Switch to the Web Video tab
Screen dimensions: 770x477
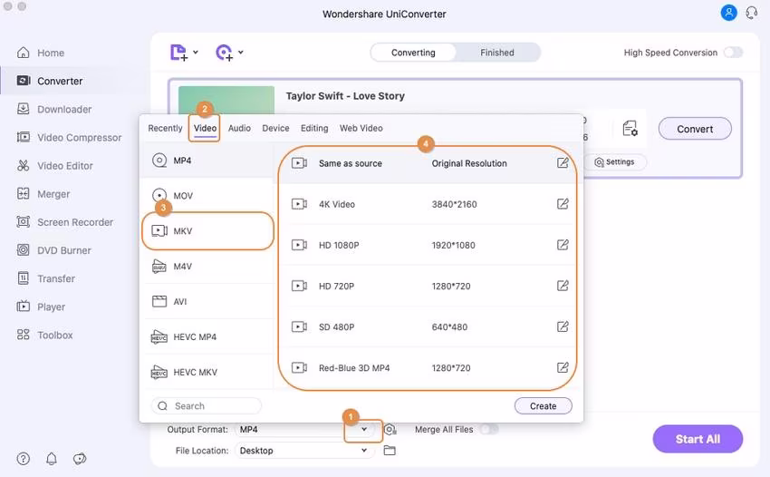pyautogui.click(x=361, y=128)
